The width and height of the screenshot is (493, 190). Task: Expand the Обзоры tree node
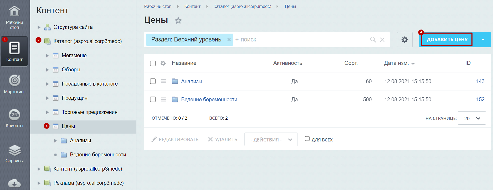pos(47,70)
